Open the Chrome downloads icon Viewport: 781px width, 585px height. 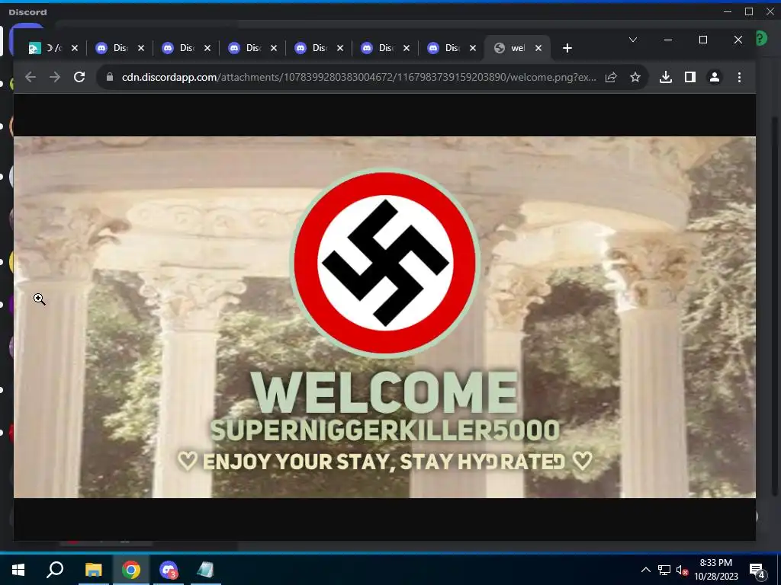coord(665,77)
